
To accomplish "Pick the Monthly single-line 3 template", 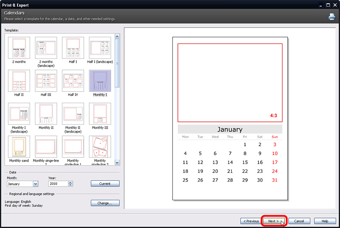I will (x=100, y=147).
